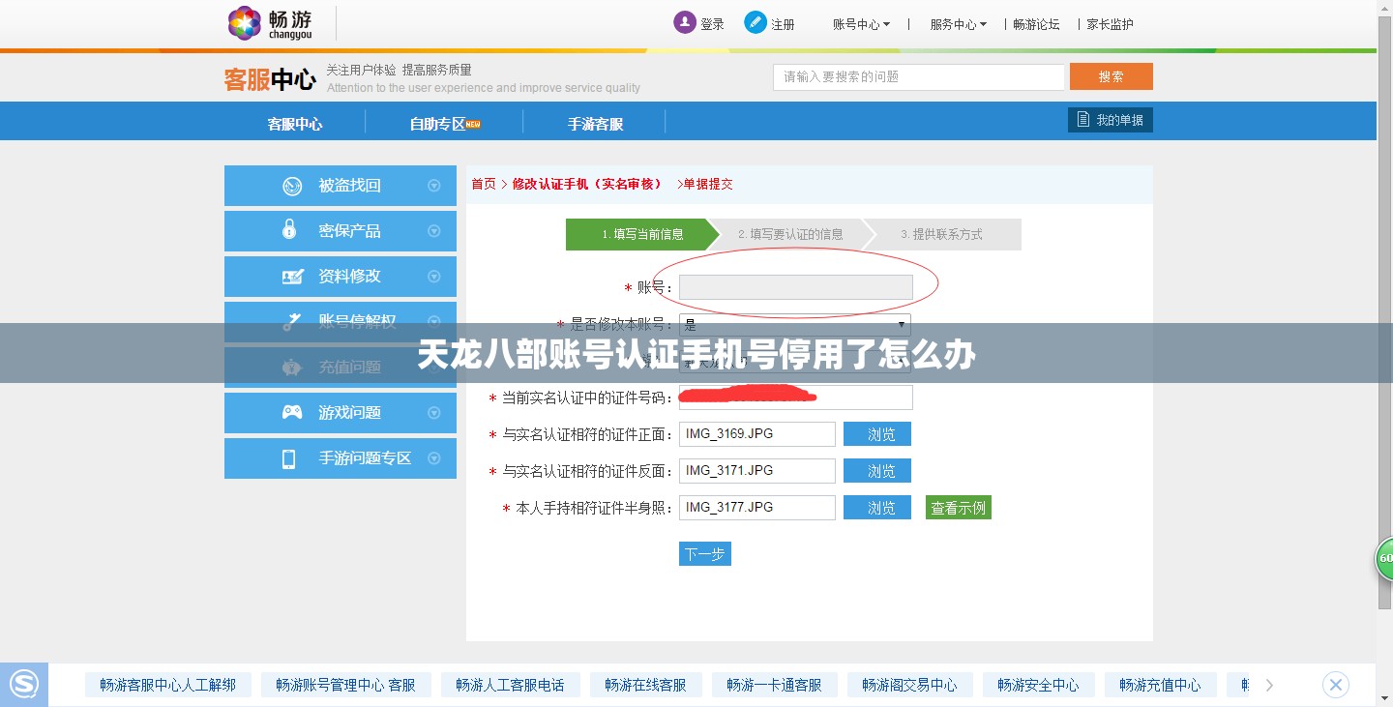The image size is (1393, 707).
Task: Switch to the 手游客服 tab
Action: (x=594, y=123)
